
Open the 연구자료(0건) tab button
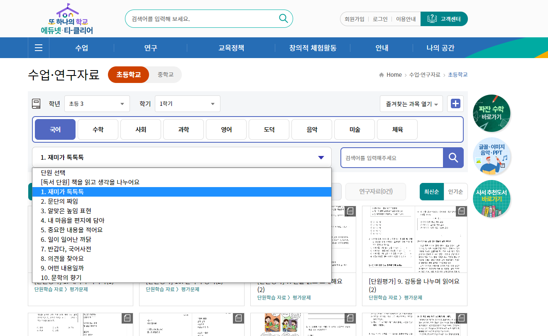click(x=376, y=192)
